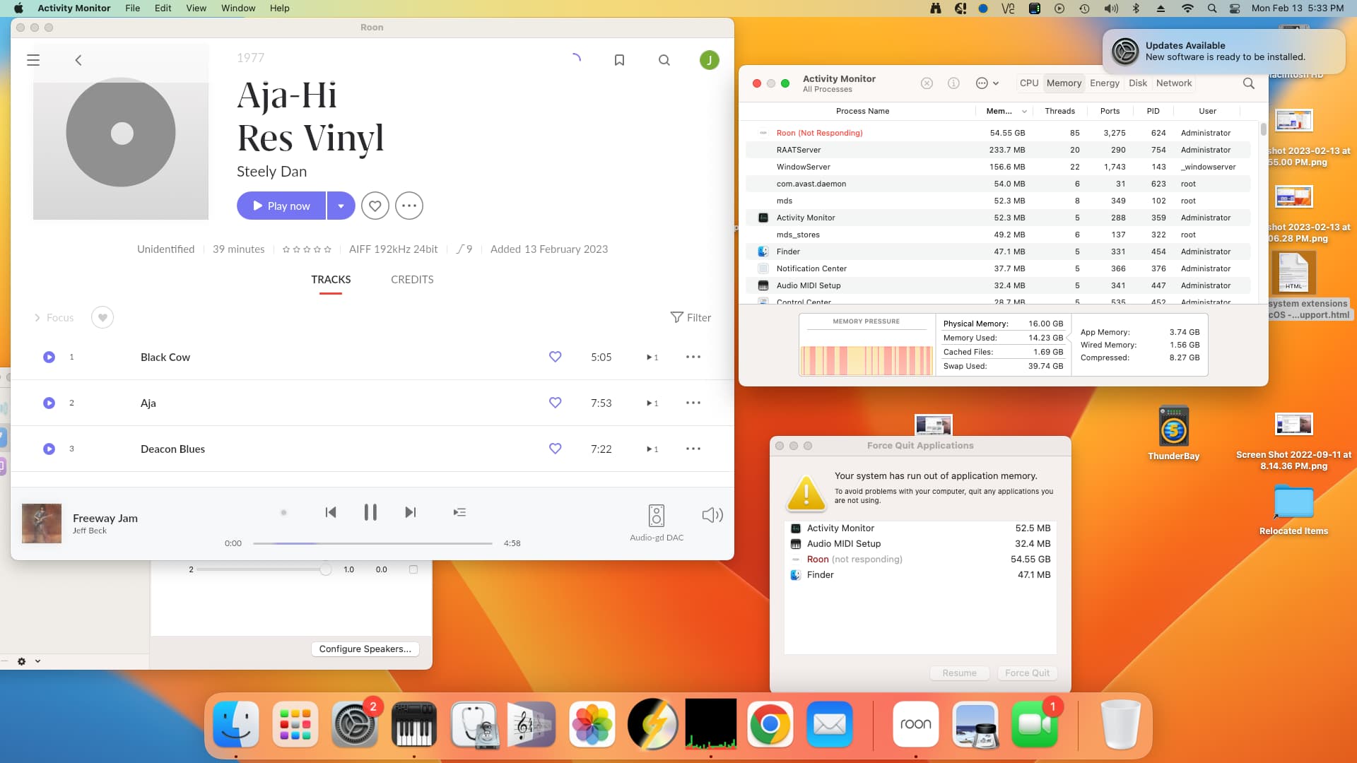Stop process button in Activity Monitor toolbar
This screenshot has height=763, width=1357.
tap(927, 83)
